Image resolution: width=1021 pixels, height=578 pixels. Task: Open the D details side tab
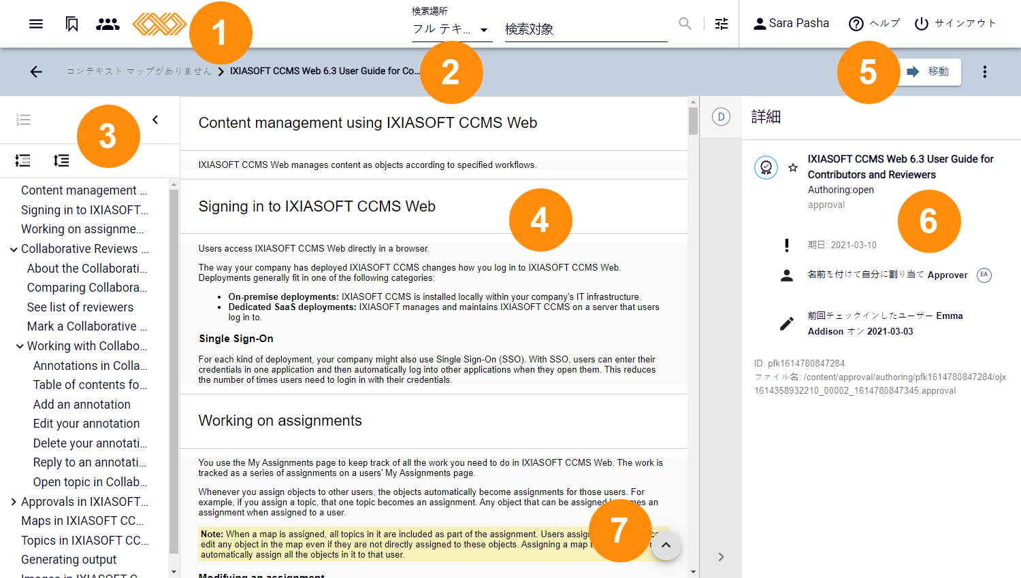click(x=721, y=117)
